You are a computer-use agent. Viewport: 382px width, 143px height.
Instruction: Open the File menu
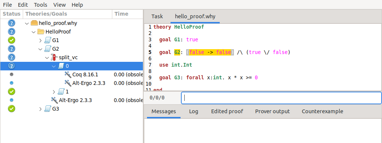7,4
